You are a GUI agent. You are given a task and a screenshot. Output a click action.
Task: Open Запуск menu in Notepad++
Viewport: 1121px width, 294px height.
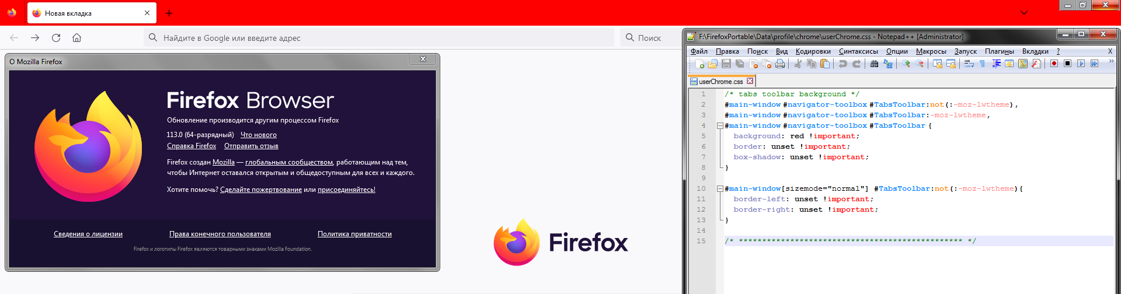965,51
